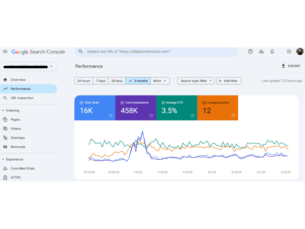The height and width of the screenshot is (229, 305).
Task: Open the hamburger main menu
Action: (x=5, y=52)
